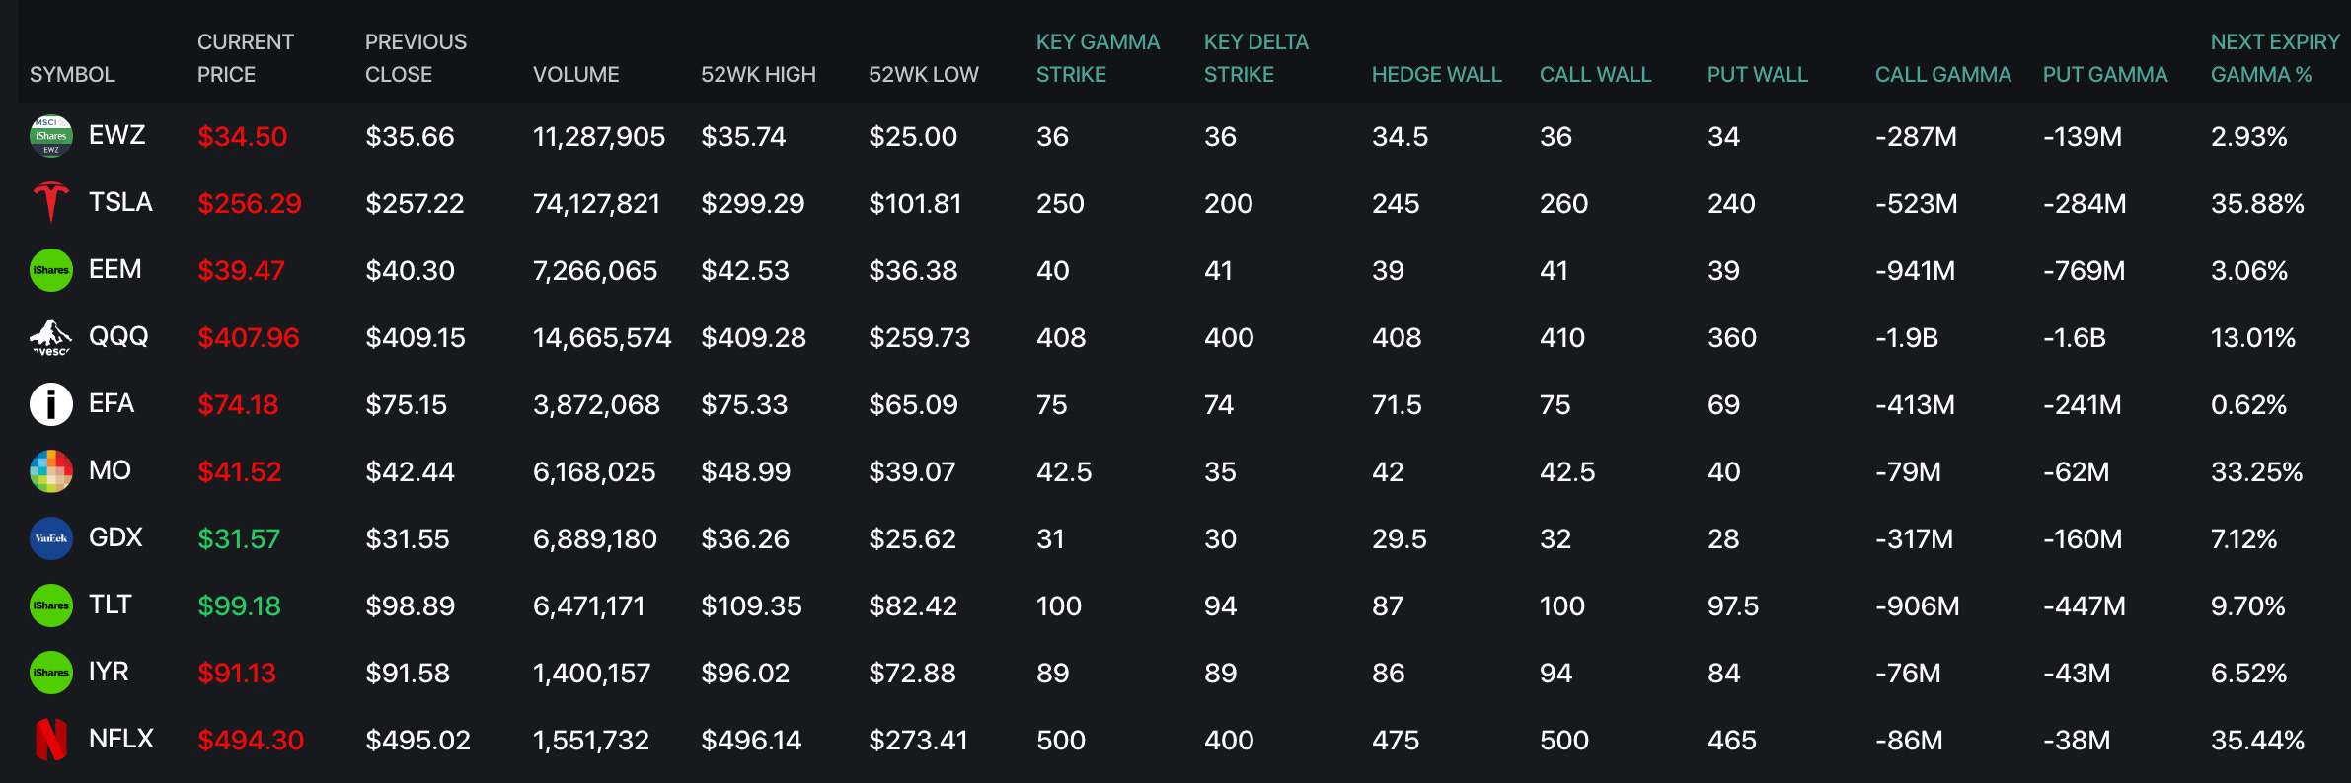Click the Next Expiry Gamma % header
Viewport: 2351px width, 783px height.
pos(2274,58)
